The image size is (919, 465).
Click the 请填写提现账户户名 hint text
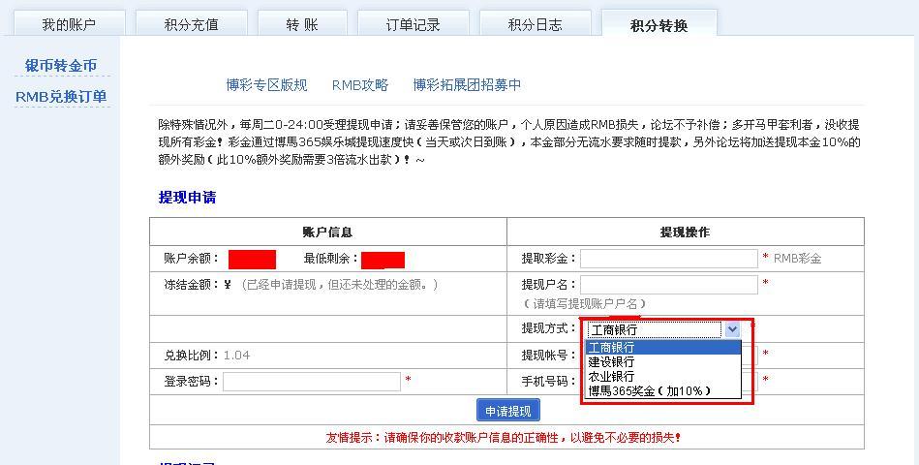pos(584,304)
